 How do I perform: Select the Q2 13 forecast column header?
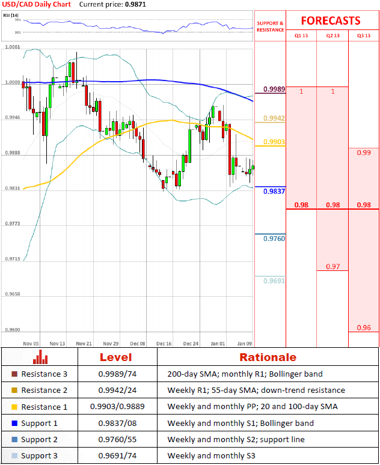pyautogui.click(x=332, y=35)
